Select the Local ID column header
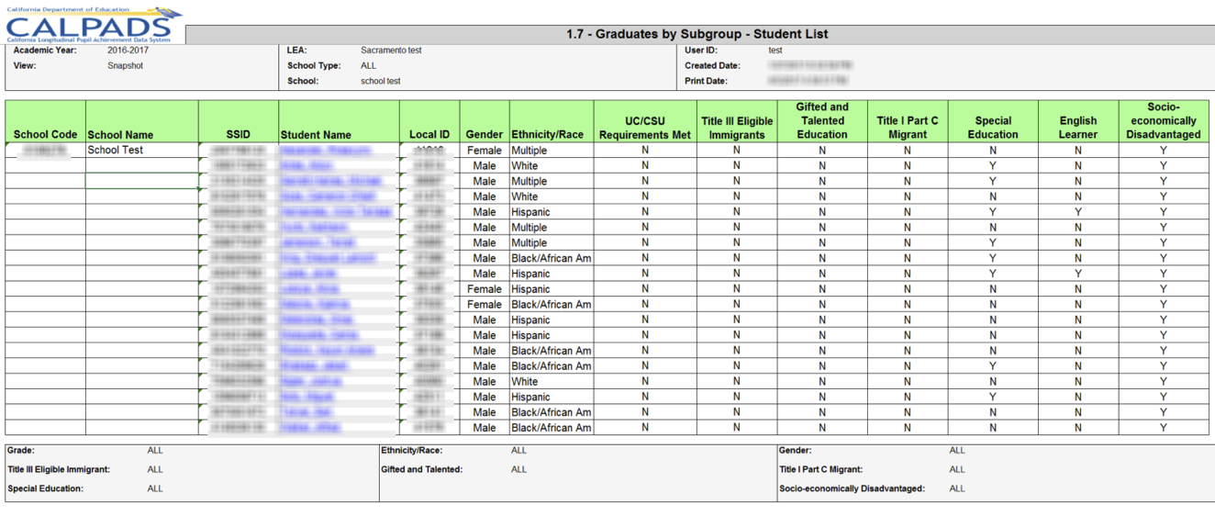Viewport: 1215px width, 516px height. coord(429,134)
